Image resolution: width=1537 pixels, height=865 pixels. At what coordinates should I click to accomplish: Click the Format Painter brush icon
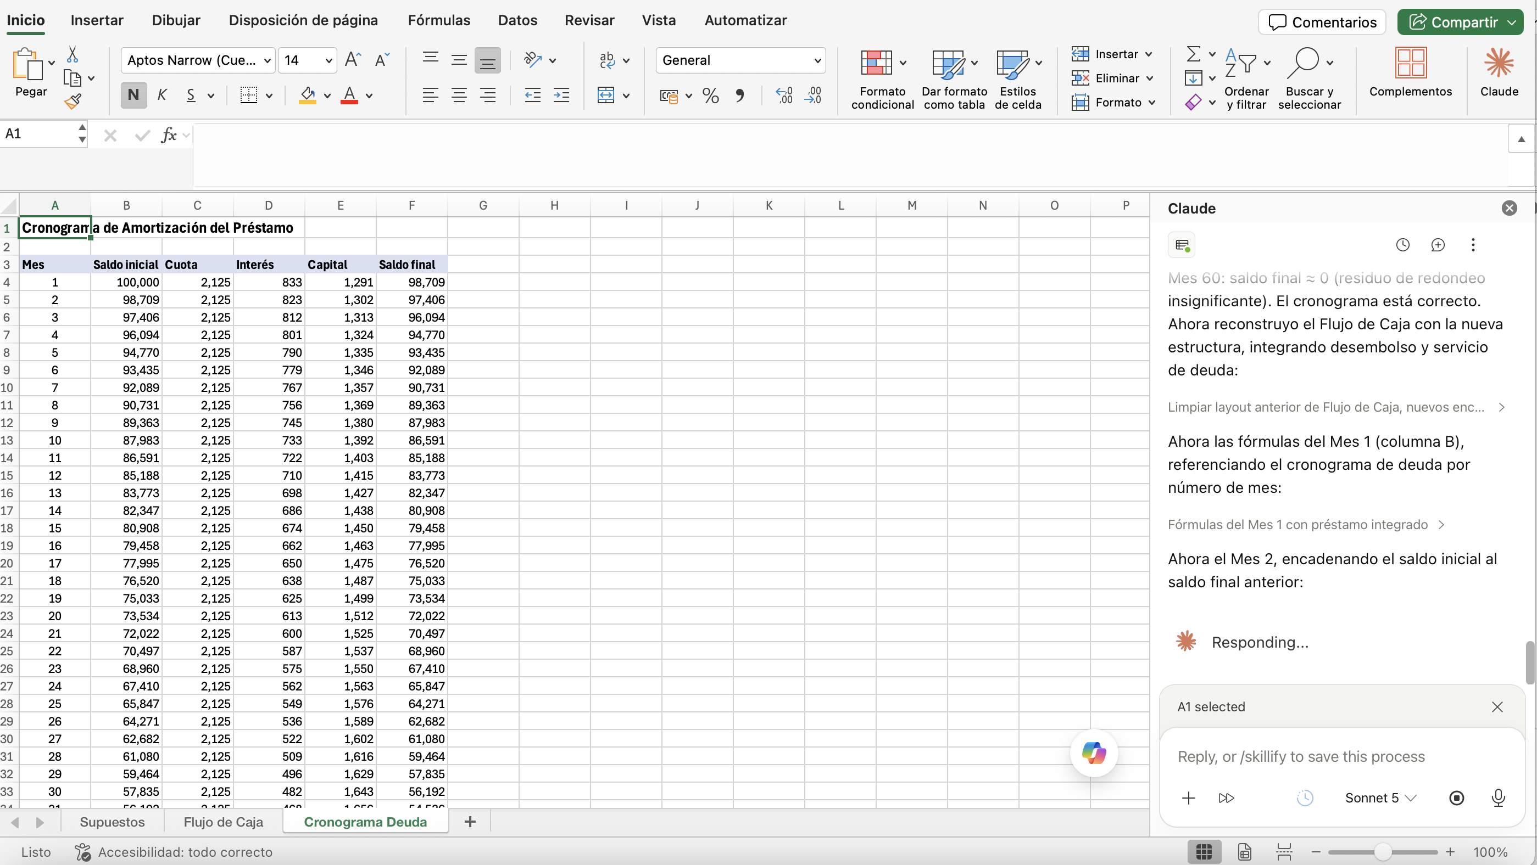pyautogui.click(x=72, y=102)
